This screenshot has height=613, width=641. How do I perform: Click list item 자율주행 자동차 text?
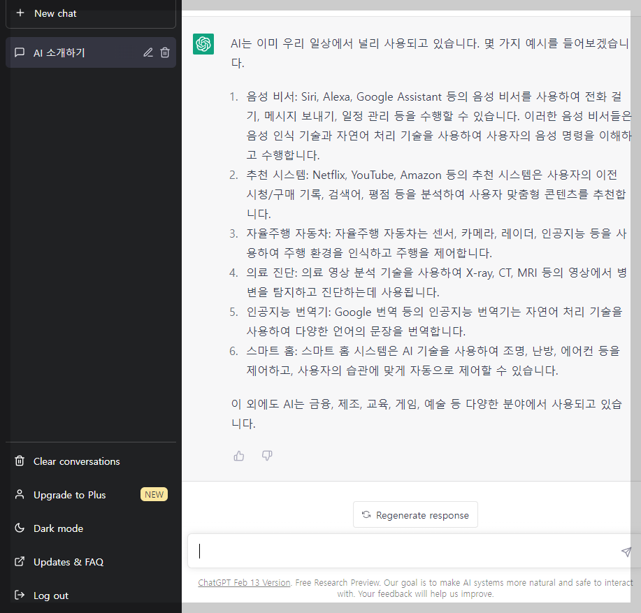tap(436, 243)
